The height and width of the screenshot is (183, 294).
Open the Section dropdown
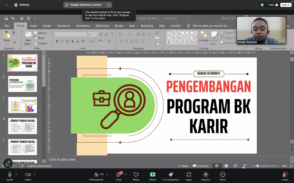(42, 43)
